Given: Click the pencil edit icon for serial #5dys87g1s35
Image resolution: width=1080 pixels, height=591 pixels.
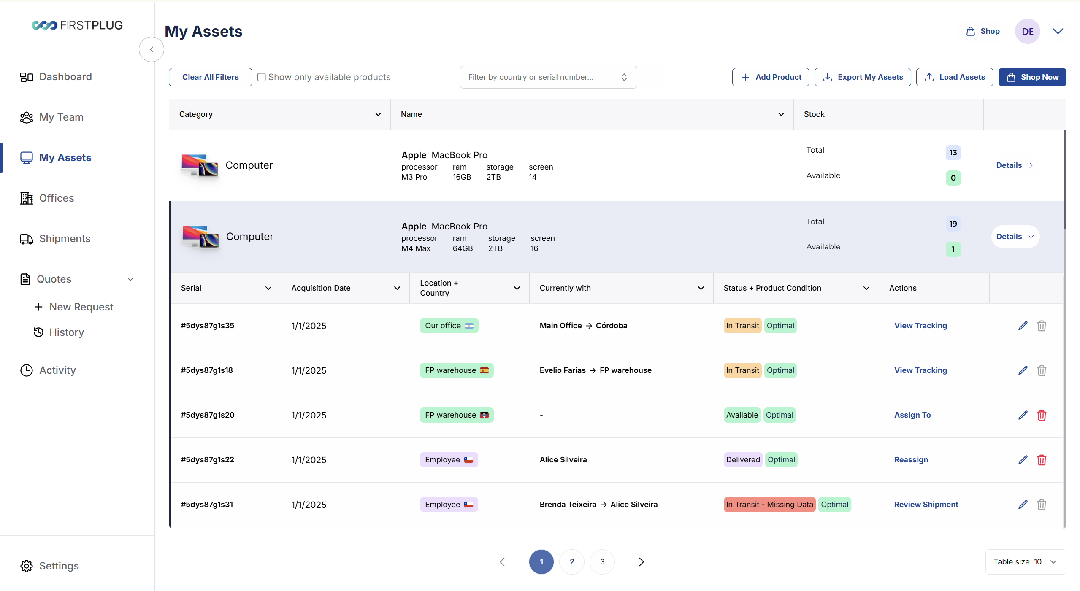Looking at the screenshot, I should 1023,326.
